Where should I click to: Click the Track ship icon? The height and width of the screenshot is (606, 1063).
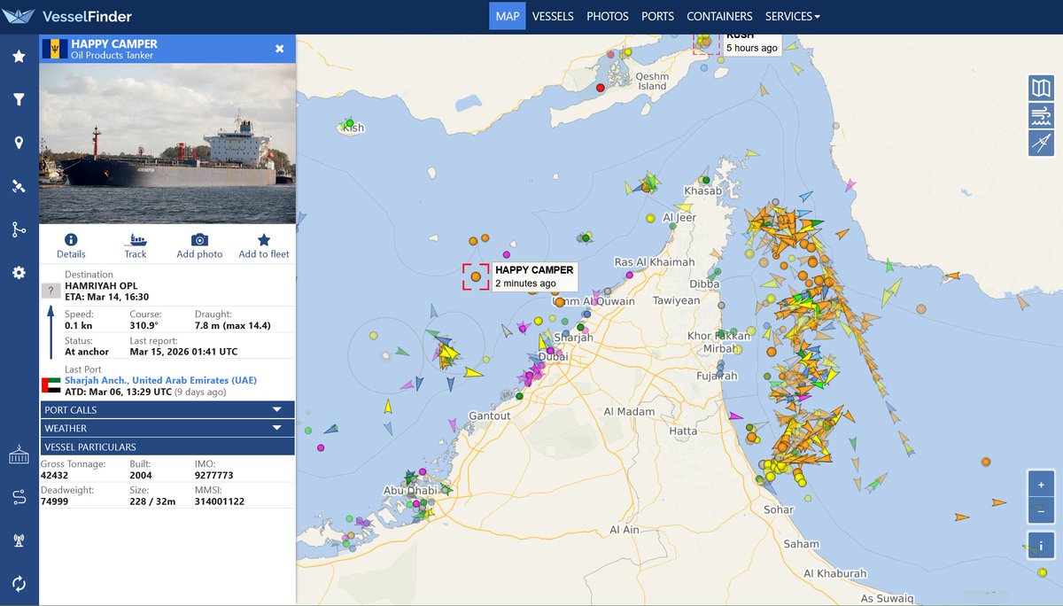point(136,246)
